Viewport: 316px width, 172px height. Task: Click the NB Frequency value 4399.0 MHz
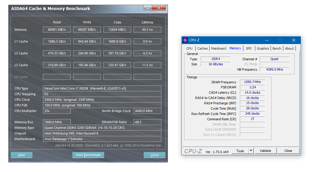point(275,69)
